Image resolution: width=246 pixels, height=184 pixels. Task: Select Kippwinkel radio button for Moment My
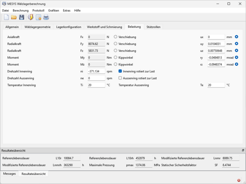coord(115,57)
